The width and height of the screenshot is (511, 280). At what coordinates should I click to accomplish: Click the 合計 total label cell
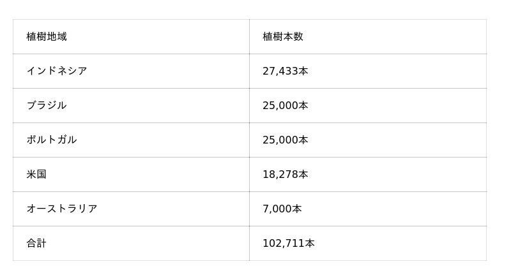click(36, 243)
